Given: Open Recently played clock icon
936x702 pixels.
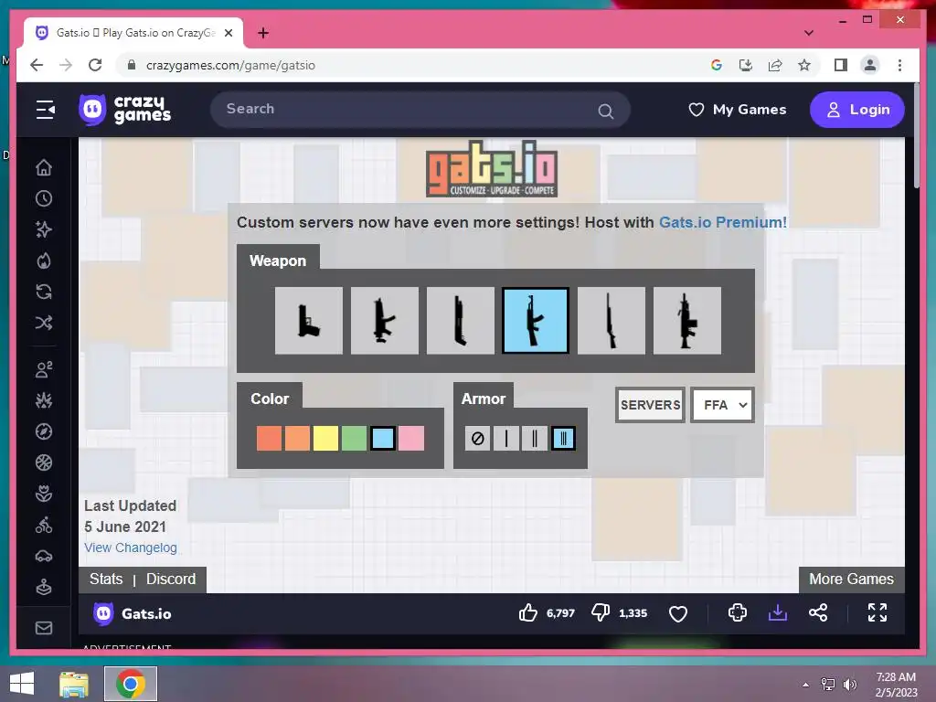Looking at the screenshot, I should (44, 198).
